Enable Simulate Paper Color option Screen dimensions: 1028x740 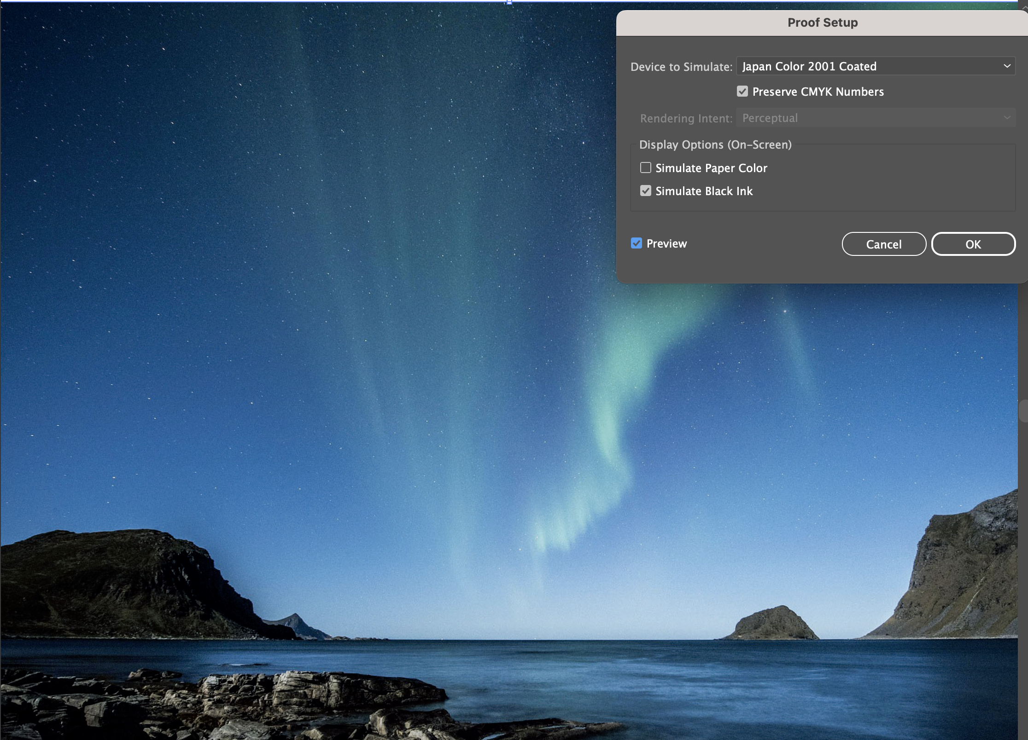point(646,168)
